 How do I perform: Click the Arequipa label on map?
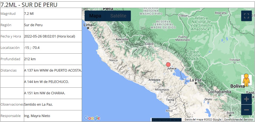pos(154,79)
